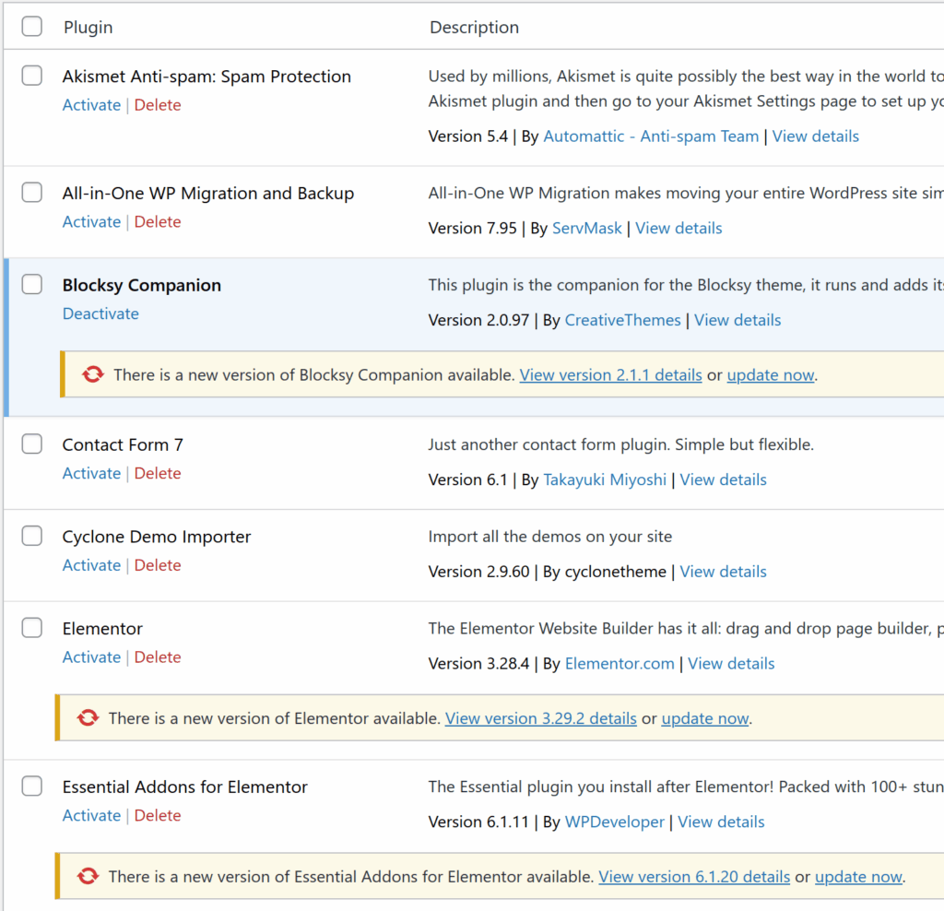Image resolution: width=944 pixels, height=911 pixels.
Task: Click the Essential Addons for Elementor name
Action: [x=184, y=787]
